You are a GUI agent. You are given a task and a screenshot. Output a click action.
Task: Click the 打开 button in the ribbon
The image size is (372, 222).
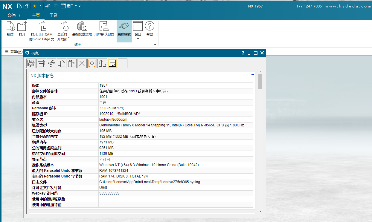coord(22,29)
